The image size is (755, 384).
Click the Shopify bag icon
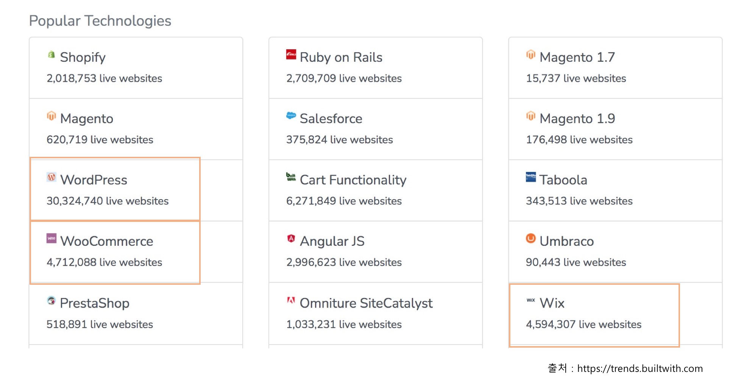pyautogui.click(x=51, y=55)
